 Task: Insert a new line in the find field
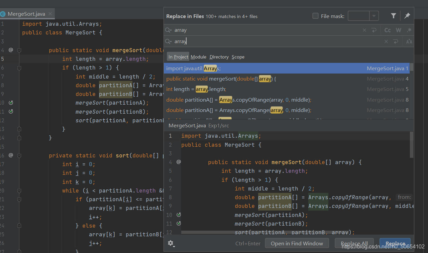(374, 30)
